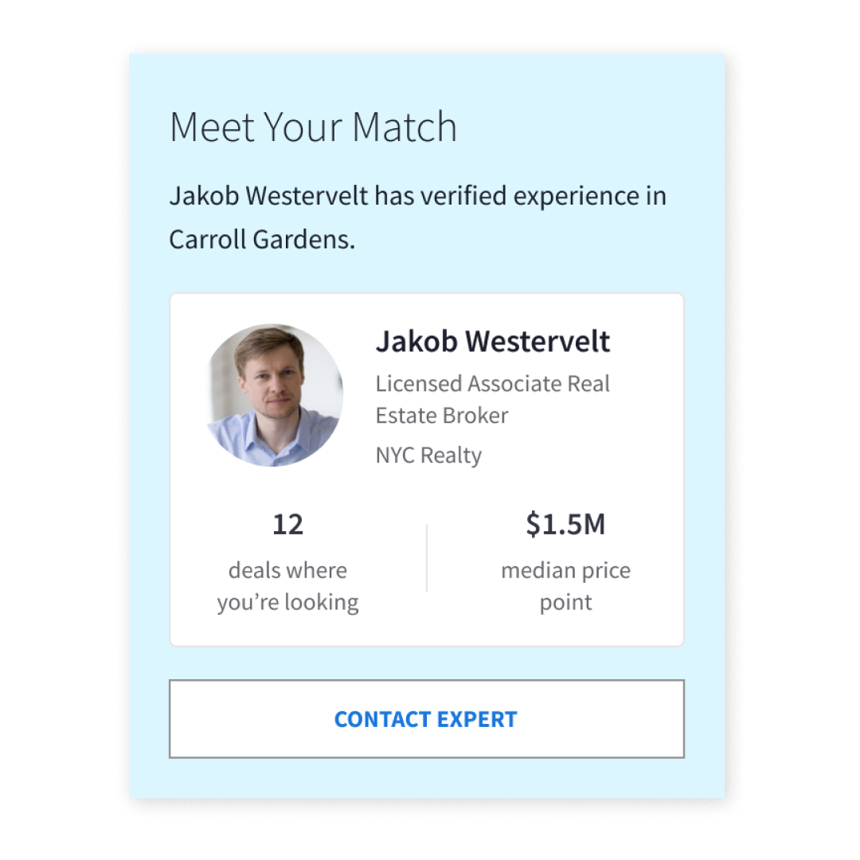Screen dimensions: 860x860
Task: Click the $1.5M median price figure
Action: click(565, 524)
